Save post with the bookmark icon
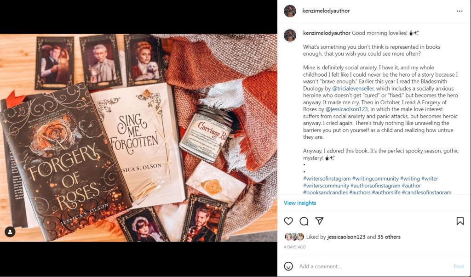The height and width of the screenshot is (277, 471). click(460, 221)
